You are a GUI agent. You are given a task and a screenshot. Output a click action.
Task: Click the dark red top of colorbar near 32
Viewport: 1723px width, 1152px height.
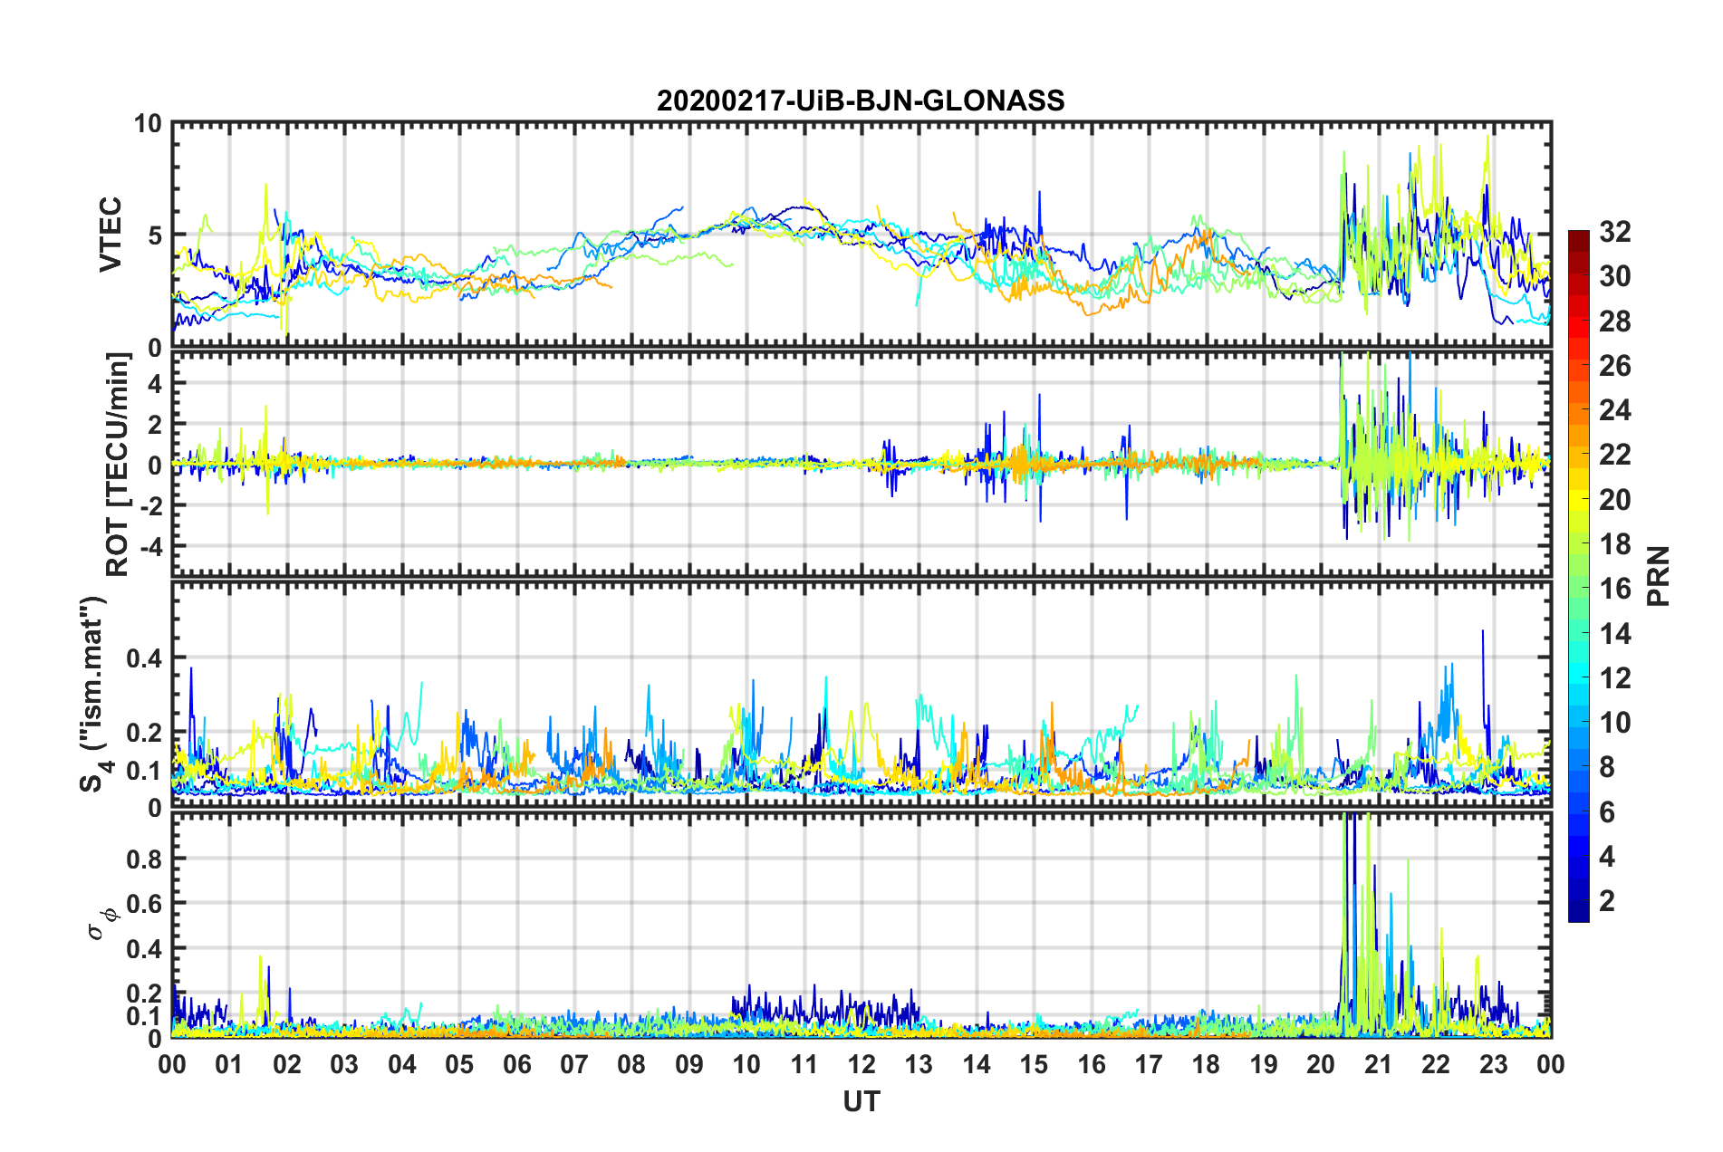click(x=1578, y=238)
